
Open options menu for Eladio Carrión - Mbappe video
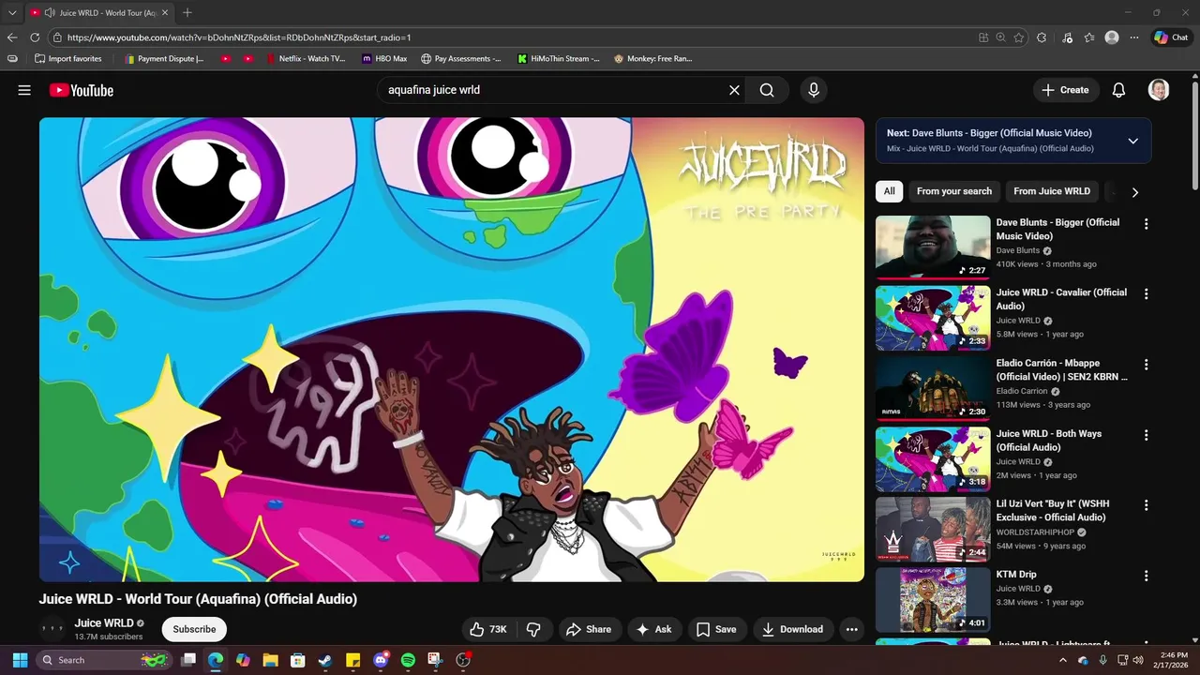click(x=1146, y=365)
